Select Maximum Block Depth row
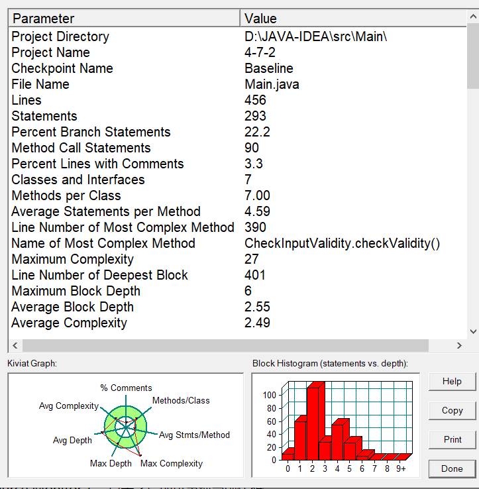Image resolution: width=479 pixels, height=489 pixels. [238, 291]
